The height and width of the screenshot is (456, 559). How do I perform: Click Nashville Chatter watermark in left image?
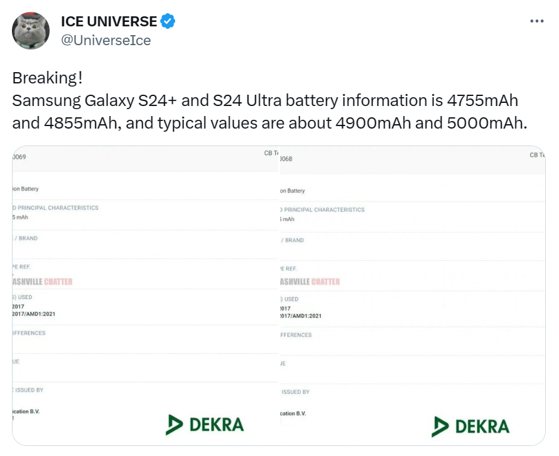pos(43,282)
